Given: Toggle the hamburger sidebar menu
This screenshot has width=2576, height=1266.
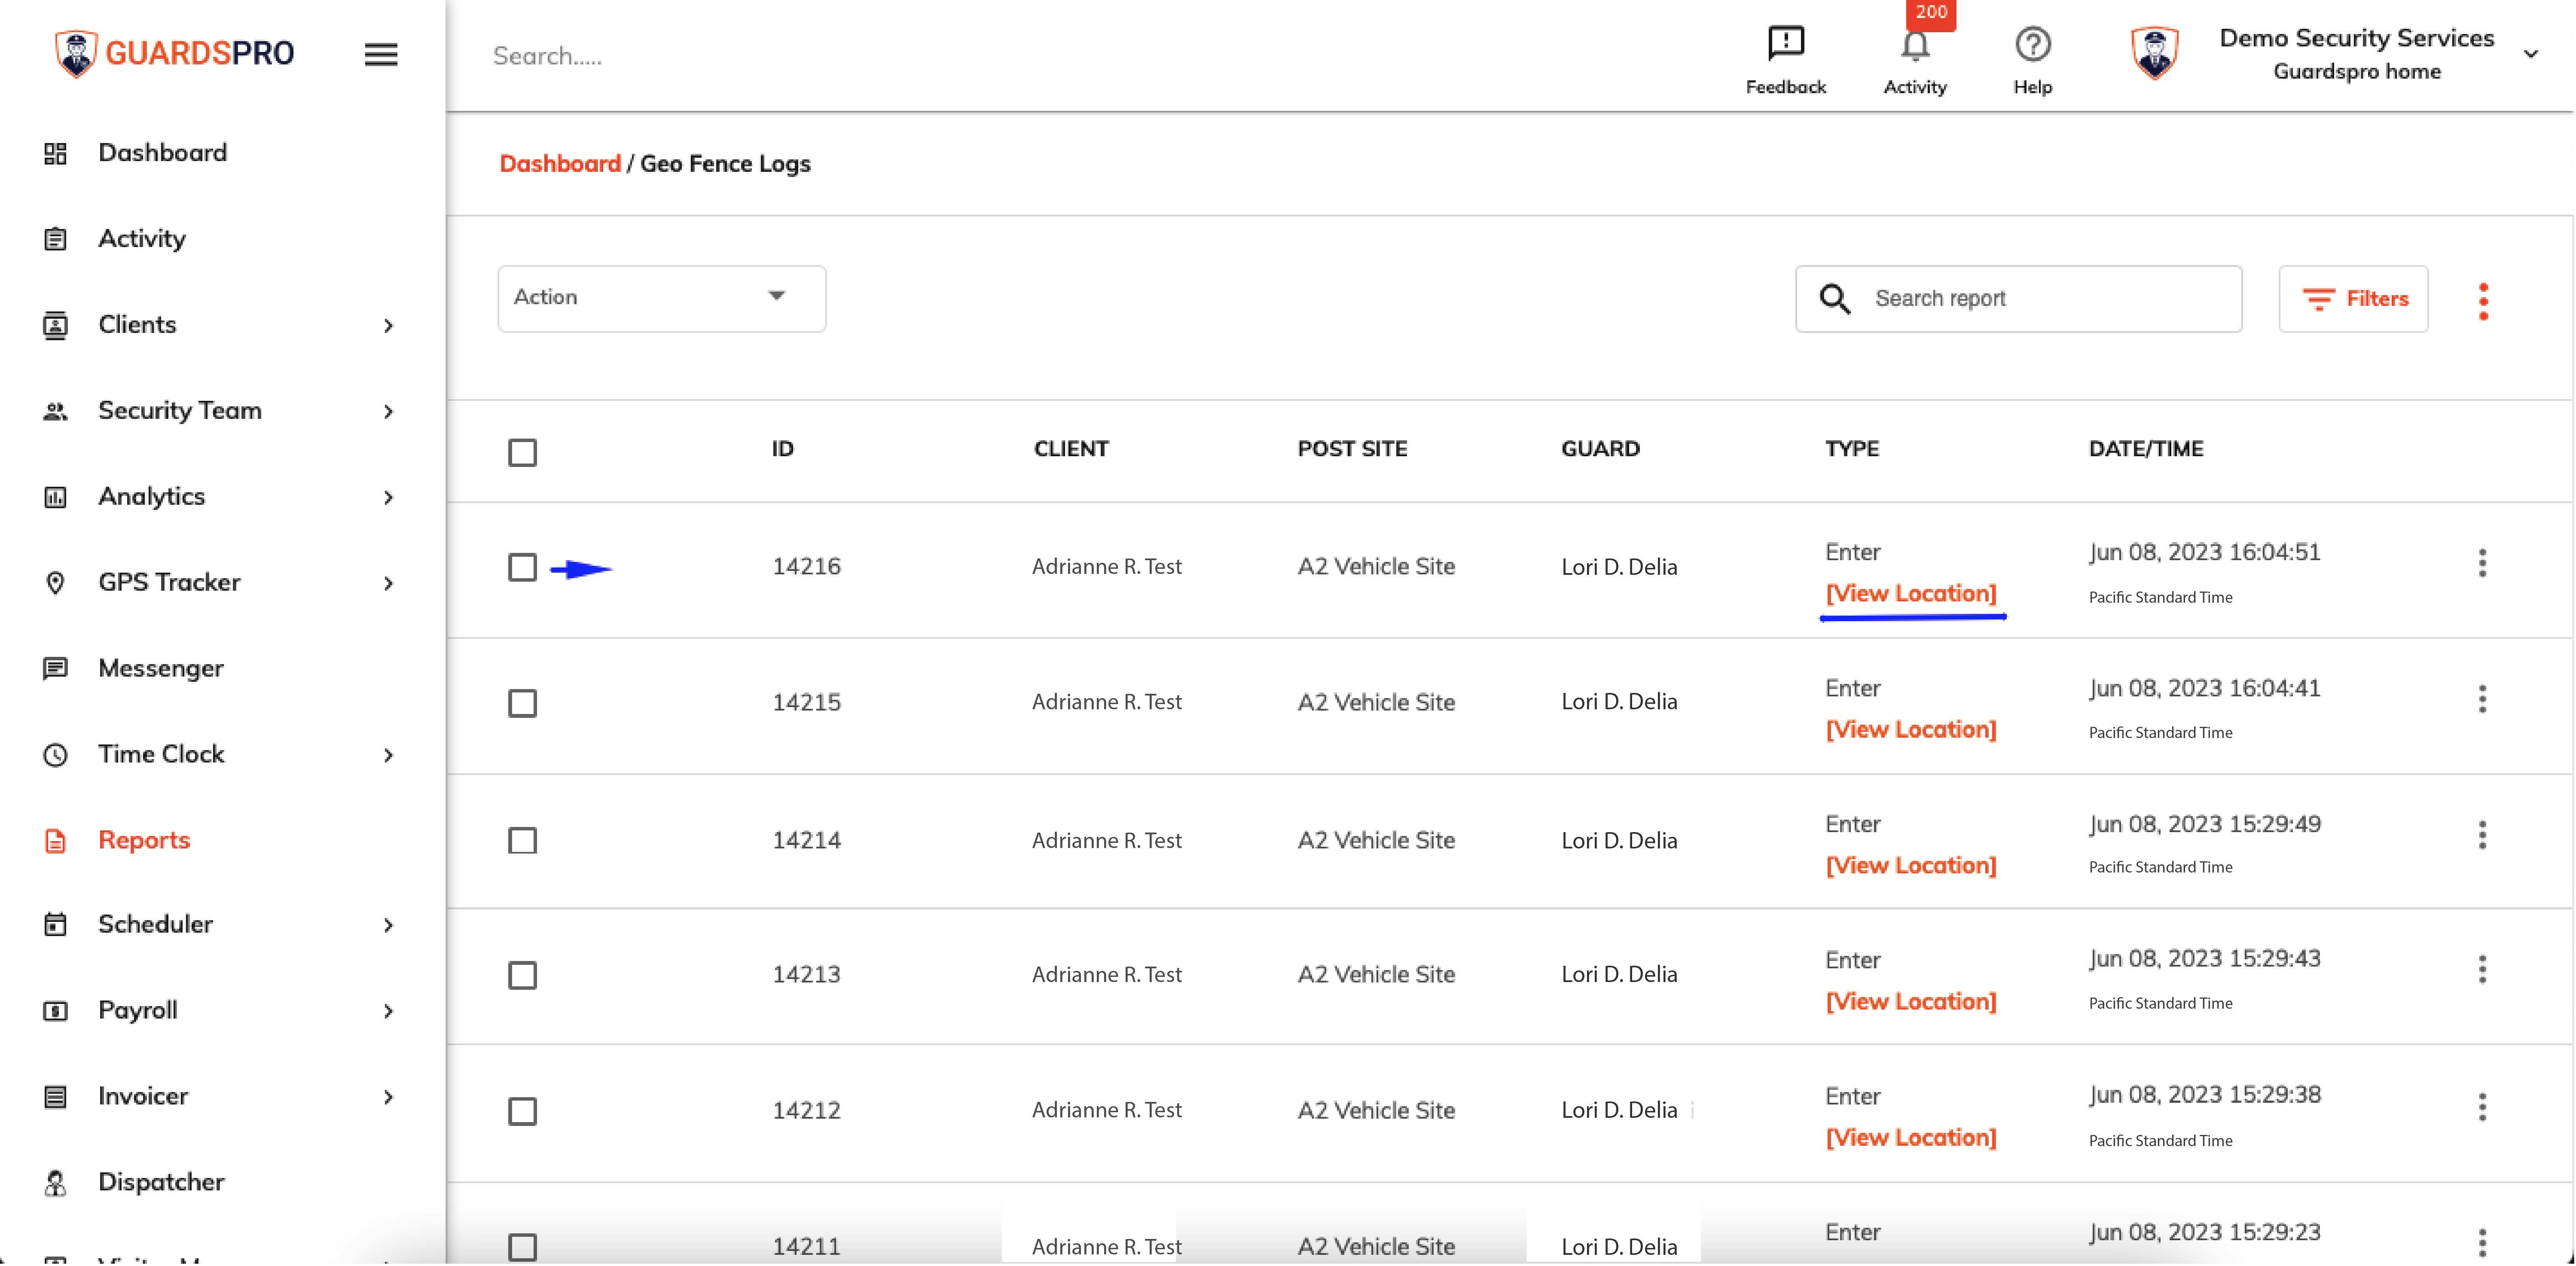Looking at the screenshot, I should pyautogui.click(x=381, y=54).
